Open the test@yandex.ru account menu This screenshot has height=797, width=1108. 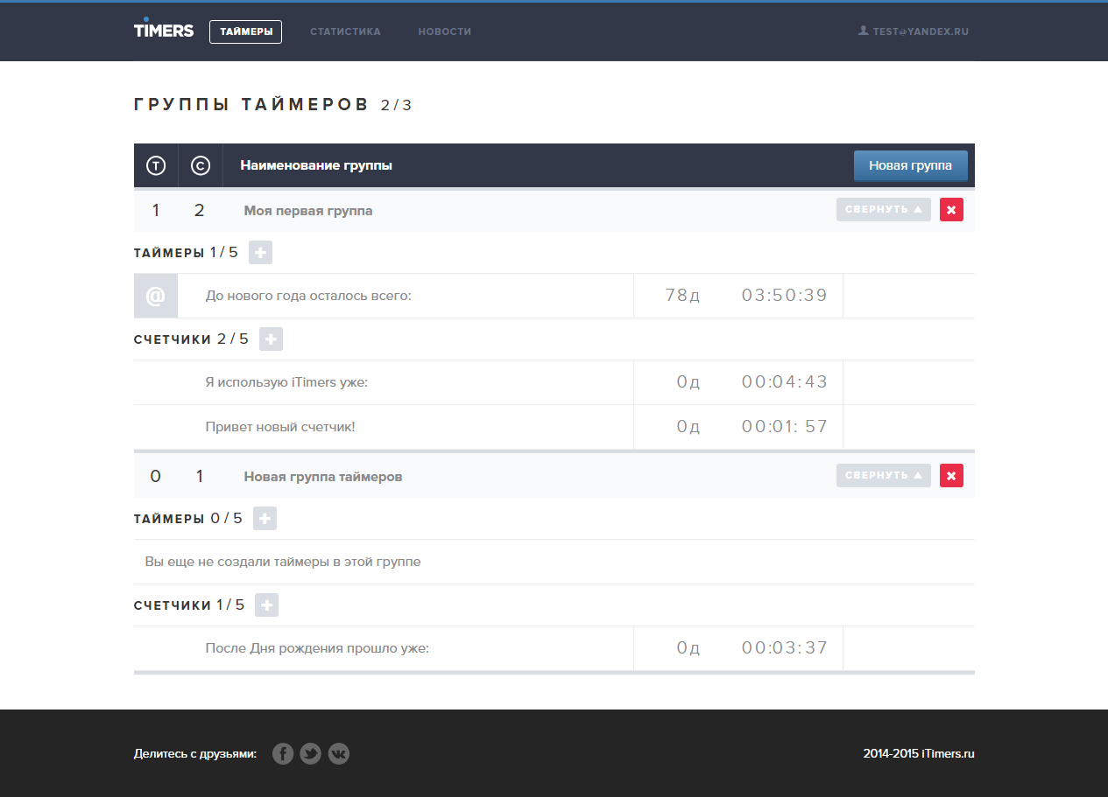[914, 31]
